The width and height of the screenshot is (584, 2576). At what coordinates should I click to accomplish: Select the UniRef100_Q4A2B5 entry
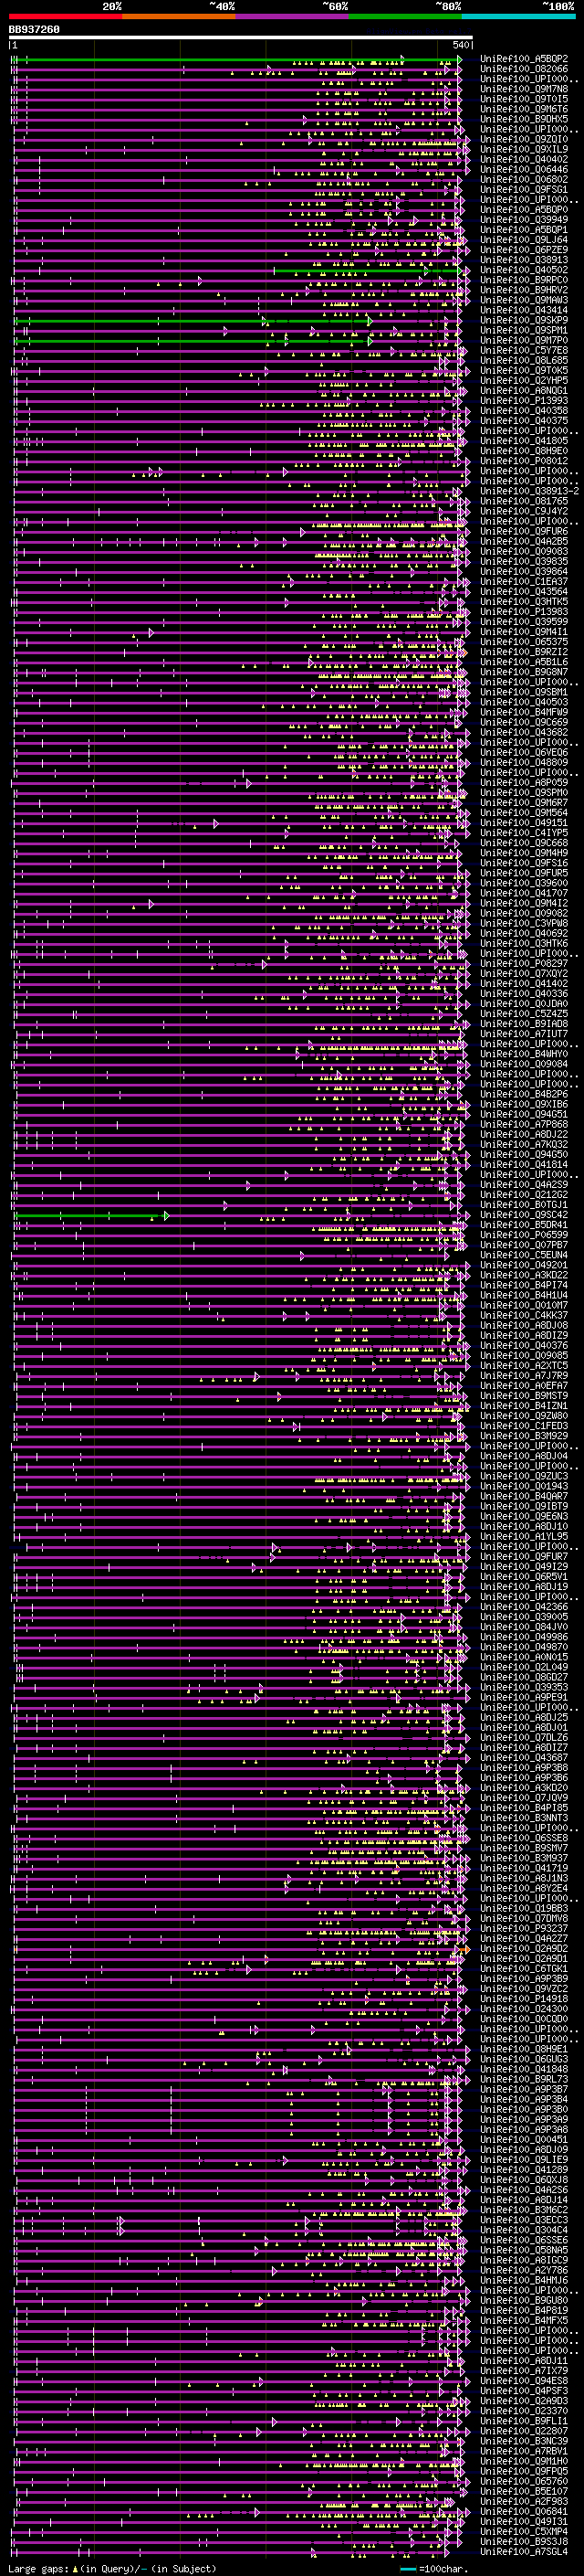(x=524, y=541)
